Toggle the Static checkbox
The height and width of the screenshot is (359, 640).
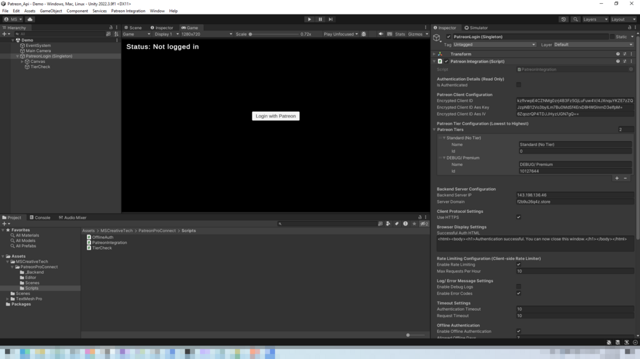click(x=612, y=37)
